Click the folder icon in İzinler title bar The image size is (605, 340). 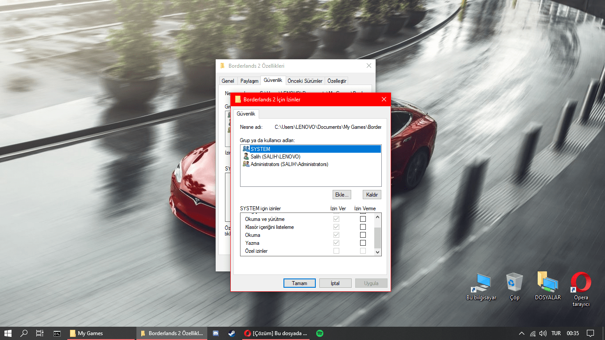238,100
